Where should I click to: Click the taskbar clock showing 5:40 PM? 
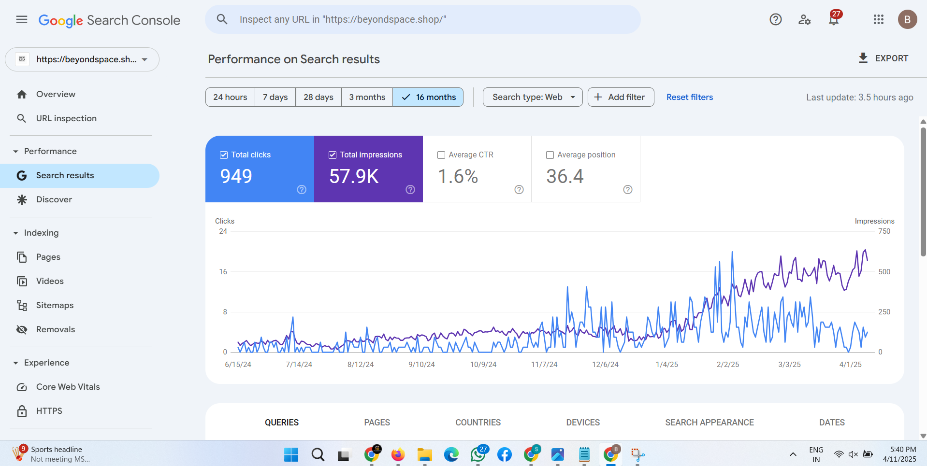coord(899,454)
